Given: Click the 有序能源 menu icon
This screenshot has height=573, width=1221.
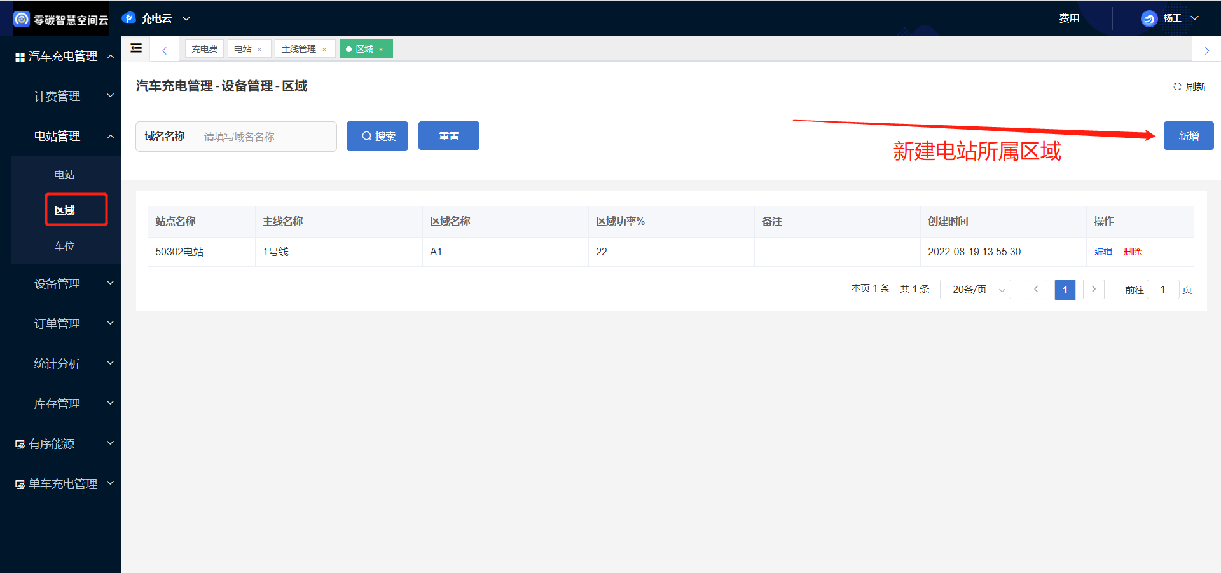Looking at the screenshot, I should [20, 444].
